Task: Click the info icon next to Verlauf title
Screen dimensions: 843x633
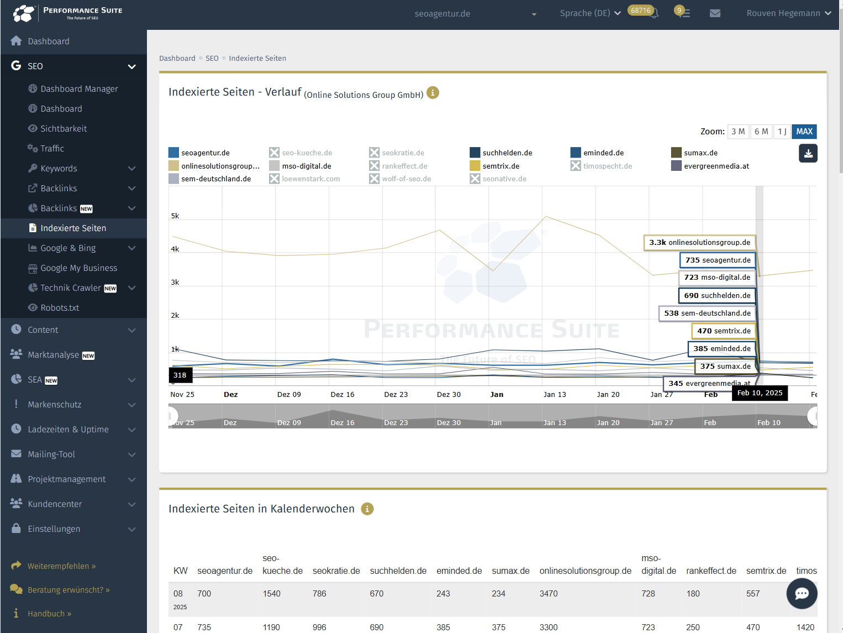Action: coord(433,93)
